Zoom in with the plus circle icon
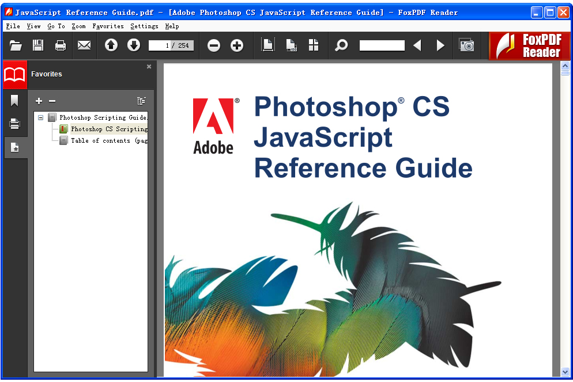 click(237, 45)
